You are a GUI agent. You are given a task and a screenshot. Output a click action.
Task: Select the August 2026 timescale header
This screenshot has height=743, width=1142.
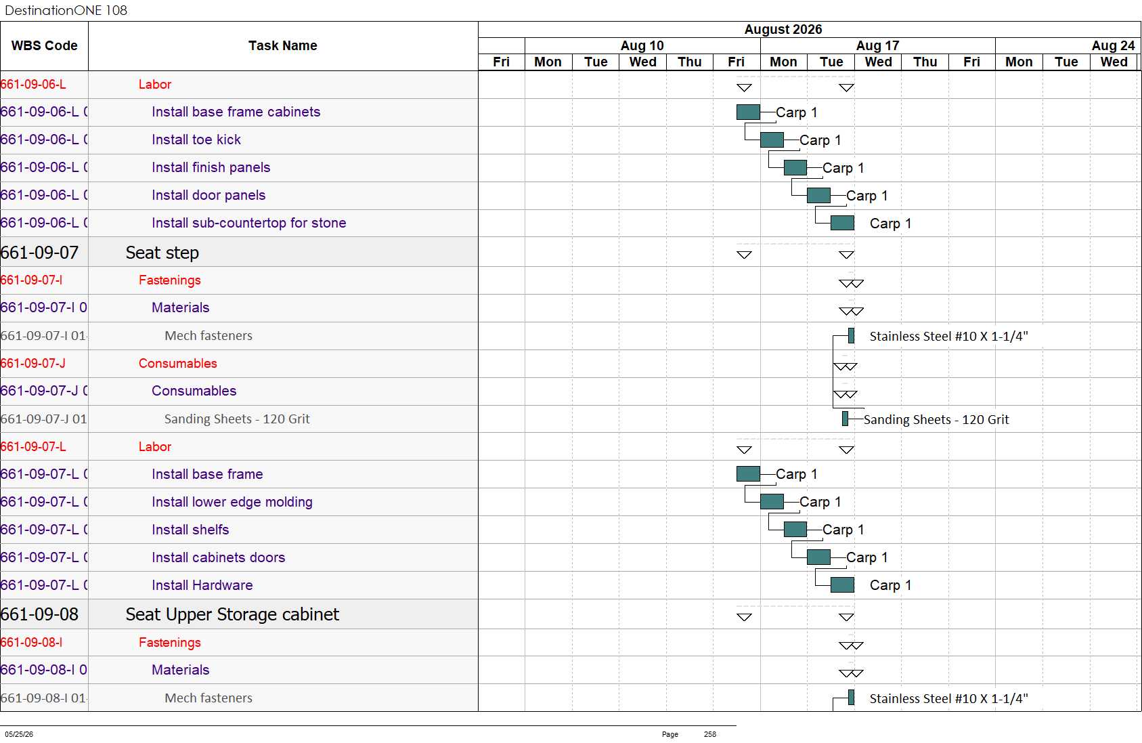[x=783, y=29]
